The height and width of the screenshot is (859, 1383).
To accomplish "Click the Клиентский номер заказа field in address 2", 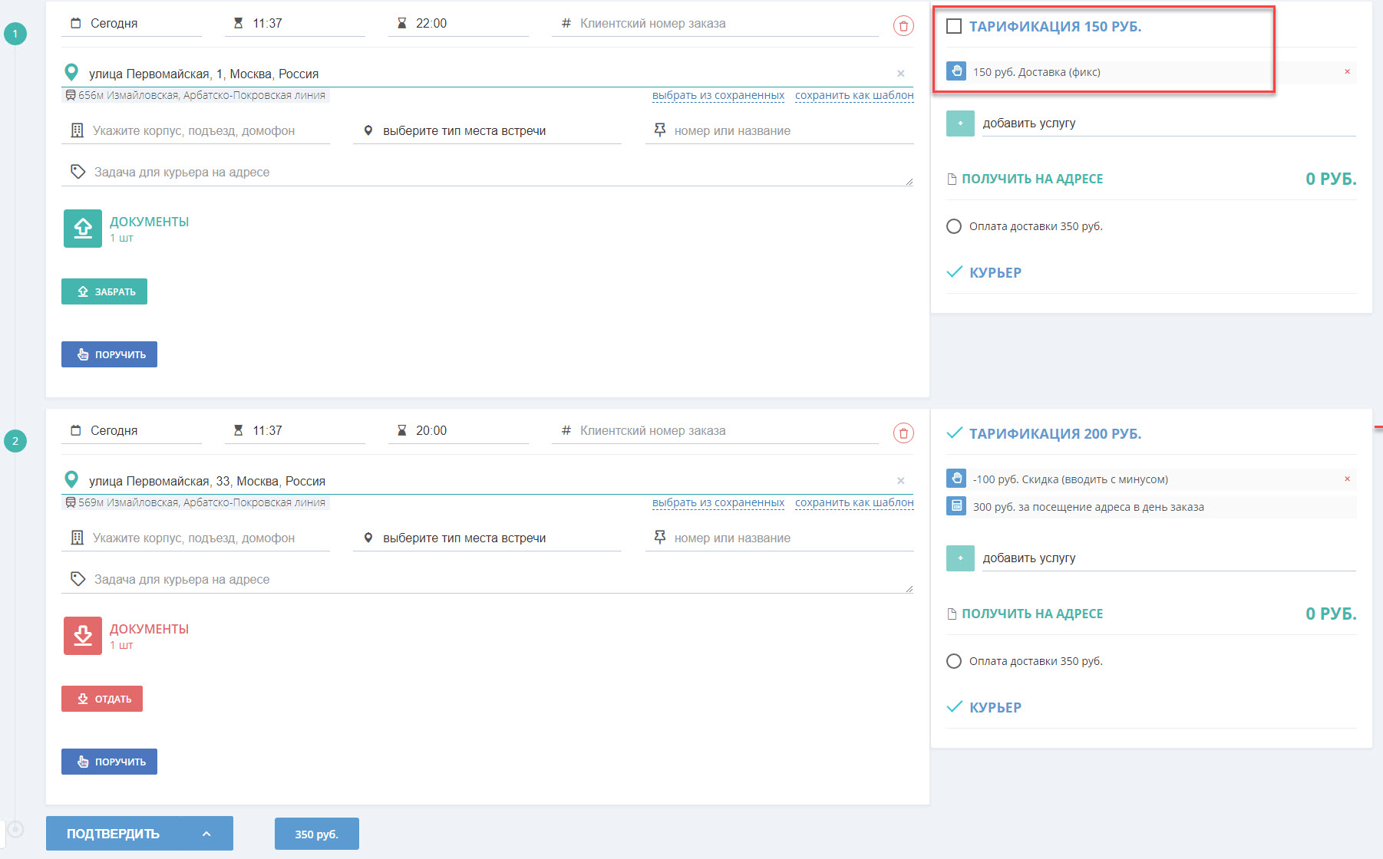I will coord(715,431).
